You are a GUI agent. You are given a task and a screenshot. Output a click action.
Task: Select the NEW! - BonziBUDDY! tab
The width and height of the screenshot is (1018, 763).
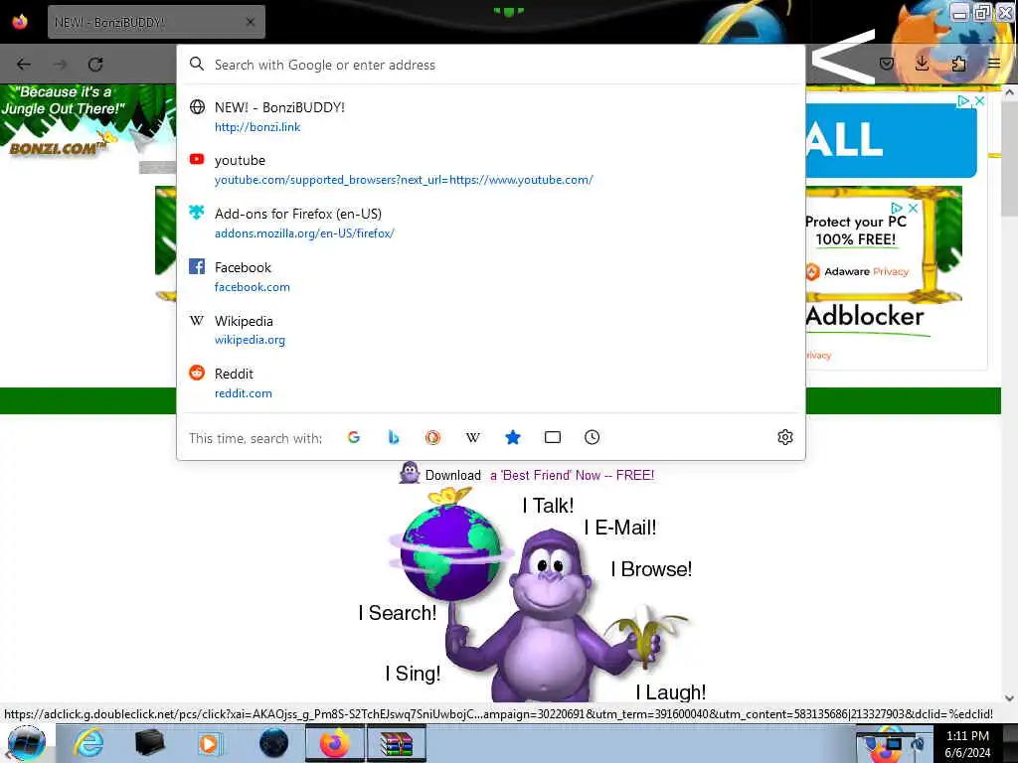(x=156, y=22)
